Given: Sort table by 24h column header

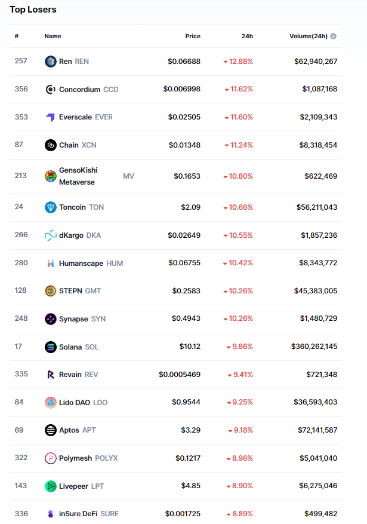Looking at the screenshot, I should 247,36.
